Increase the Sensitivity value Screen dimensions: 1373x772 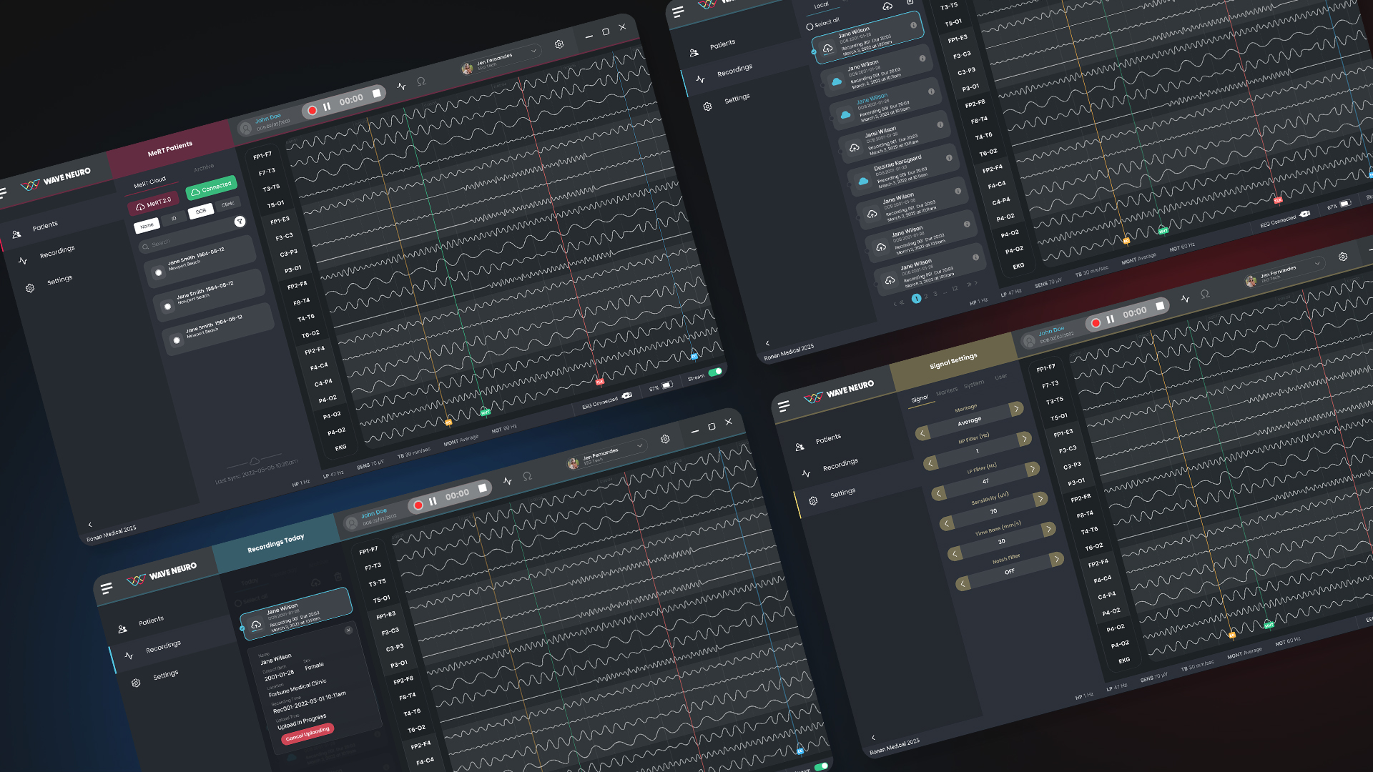[1040, 499]
